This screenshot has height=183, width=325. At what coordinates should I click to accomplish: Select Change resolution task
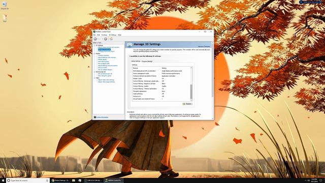[x=104, y=55]
